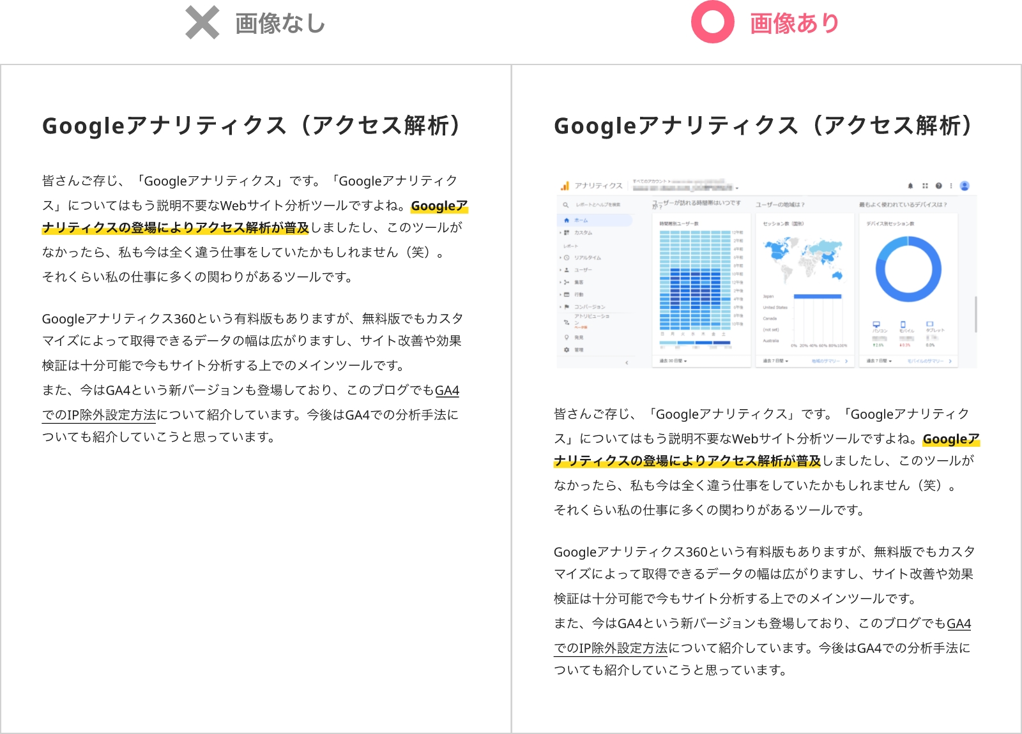Select 管理 in the sidebar
This screenshot has height=734, width=1022.
579,350
